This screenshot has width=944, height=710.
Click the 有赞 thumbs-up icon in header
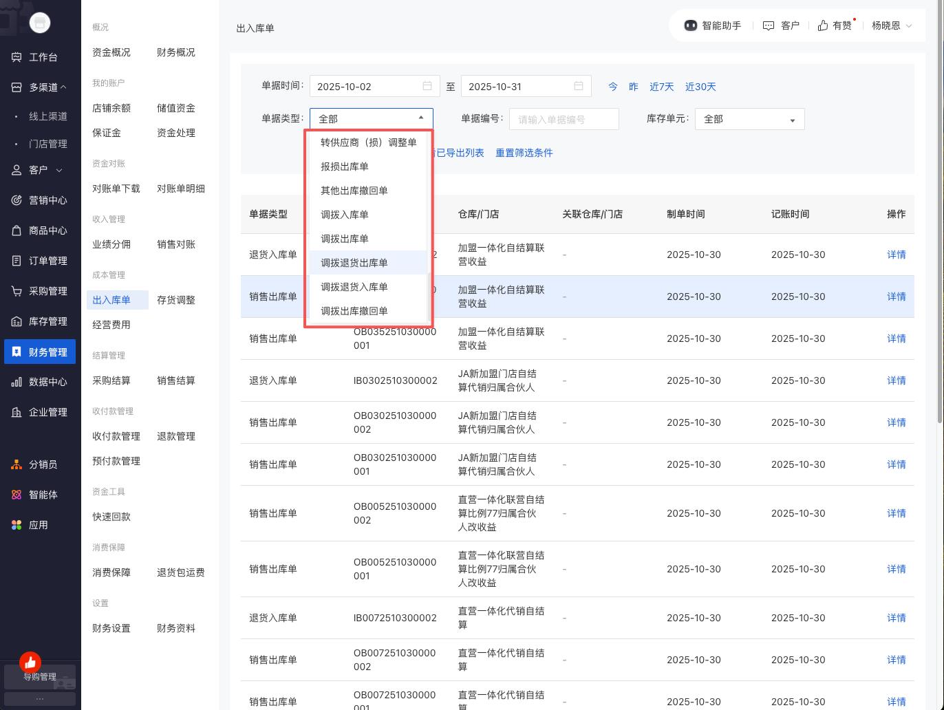pos(823,25)
